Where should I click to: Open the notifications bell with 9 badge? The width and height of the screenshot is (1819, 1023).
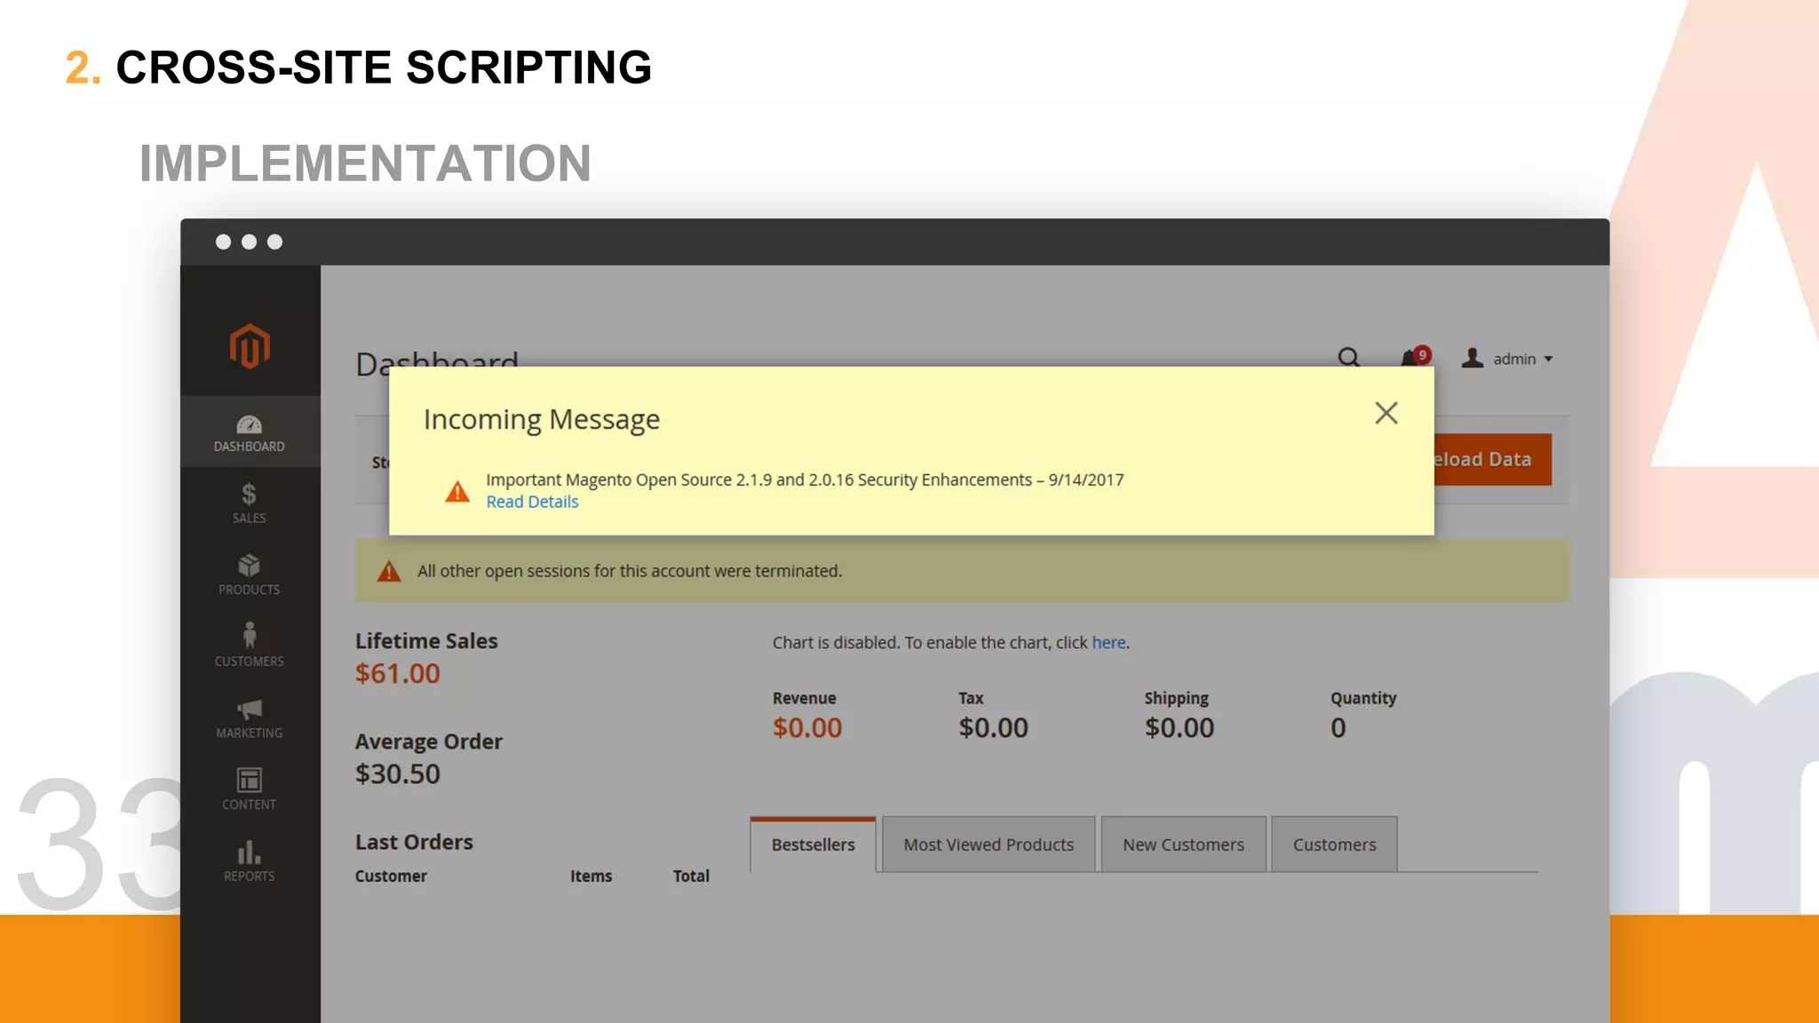1415,357
